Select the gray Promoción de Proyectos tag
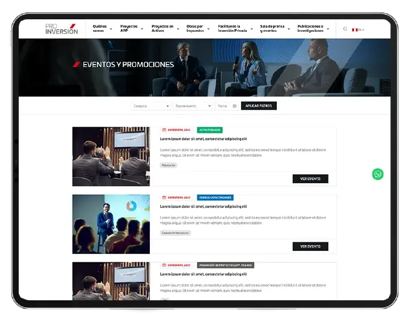The height and width of the screenshot is (323, 409). click(226, 265)
